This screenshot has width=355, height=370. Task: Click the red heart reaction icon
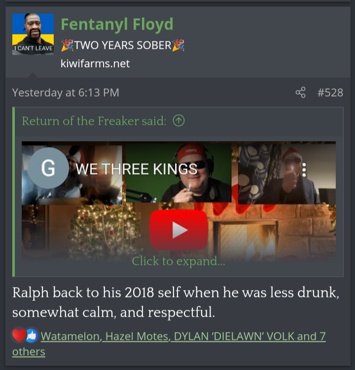(19, 335)
